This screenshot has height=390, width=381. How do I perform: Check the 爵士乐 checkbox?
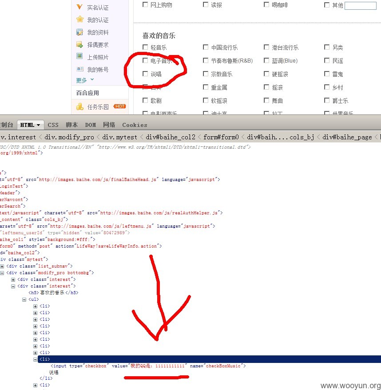click(327, 100)
